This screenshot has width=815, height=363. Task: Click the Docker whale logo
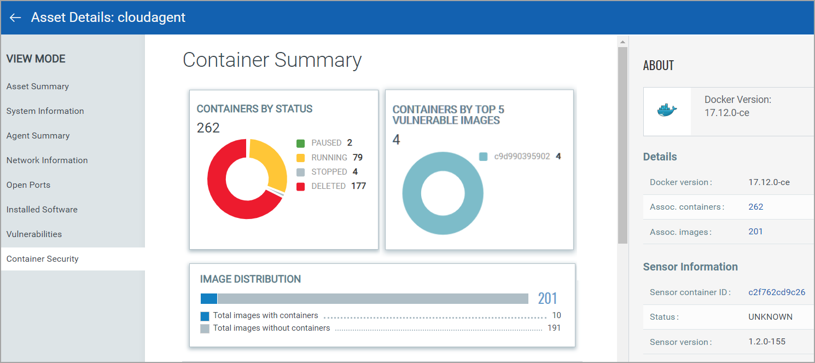(667, 111)
